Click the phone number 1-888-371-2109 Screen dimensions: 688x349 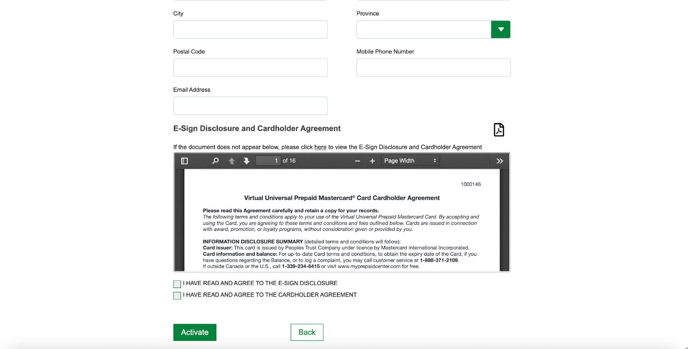(x=439, y=260)
